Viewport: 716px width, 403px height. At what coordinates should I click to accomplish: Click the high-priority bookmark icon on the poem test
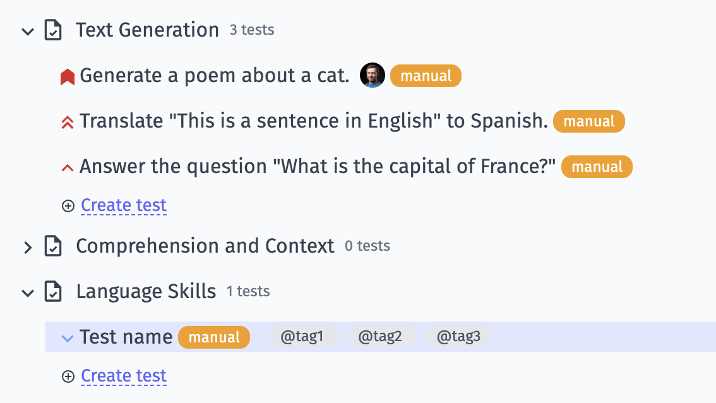click(x=67, y=75)
